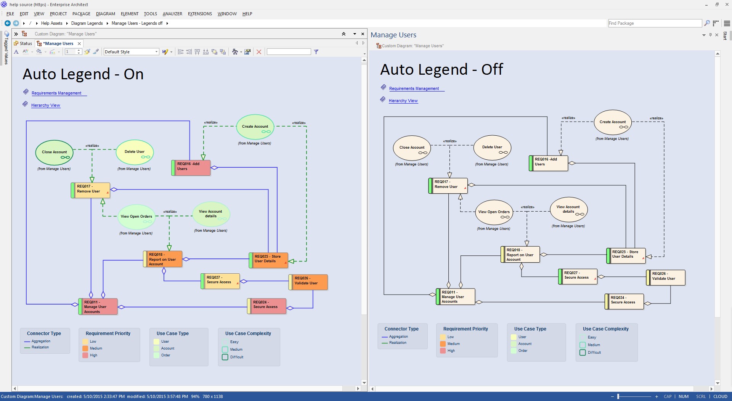The image size is (732, 401).
Task: Click the line width stepper up arrow
Action: pyautogui.click(x=79, y=50)
